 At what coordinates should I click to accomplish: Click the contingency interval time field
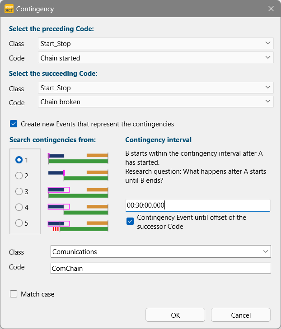[197, 205]
